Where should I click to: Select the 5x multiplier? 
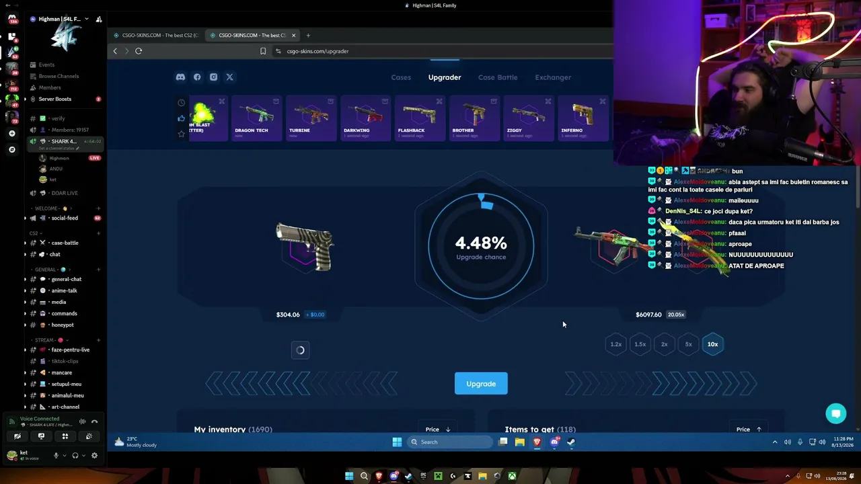689,344
